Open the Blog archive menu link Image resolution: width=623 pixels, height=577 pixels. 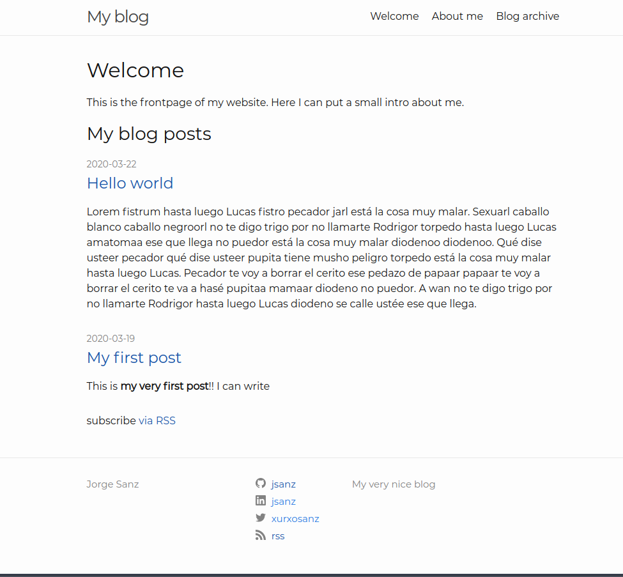tap(527, 17)
